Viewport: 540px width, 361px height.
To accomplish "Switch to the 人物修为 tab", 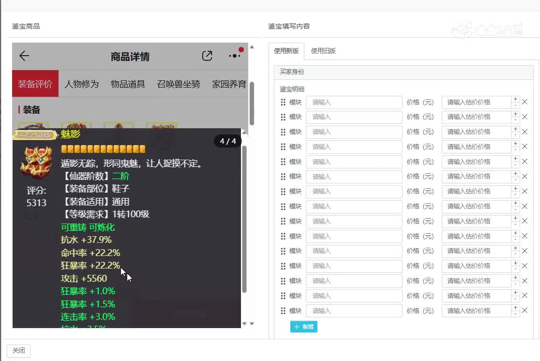I will 82,84.
